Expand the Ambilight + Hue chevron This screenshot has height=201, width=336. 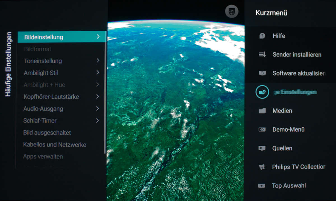click(x=98, y=85)
